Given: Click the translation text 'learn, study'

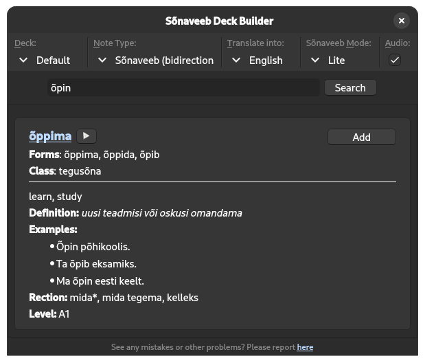Looking at the screenshot, I should [56, 197].
